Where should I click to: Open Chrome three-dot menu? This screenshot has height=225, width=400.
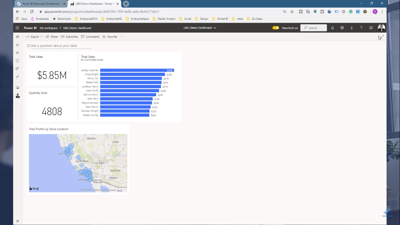[x=382, y=12]
